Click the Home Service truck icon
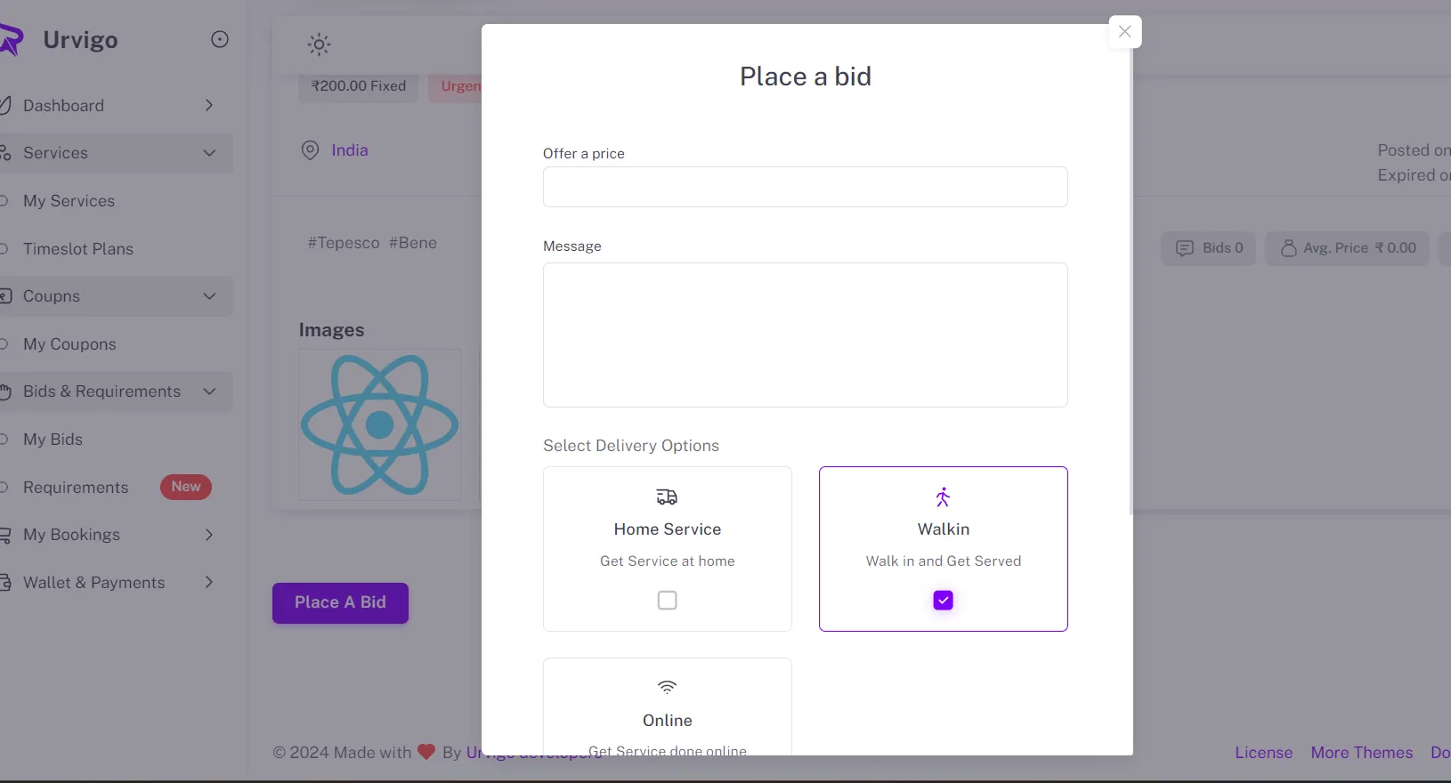Viewport: 1451px width, 783px height. (667, 496)
